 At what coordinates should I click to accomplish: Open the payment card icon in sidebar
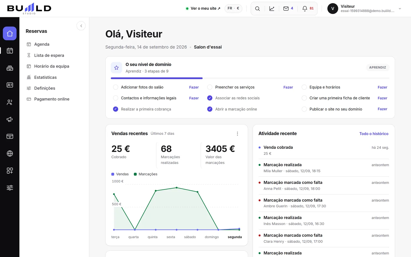click(x=10, y=136)
